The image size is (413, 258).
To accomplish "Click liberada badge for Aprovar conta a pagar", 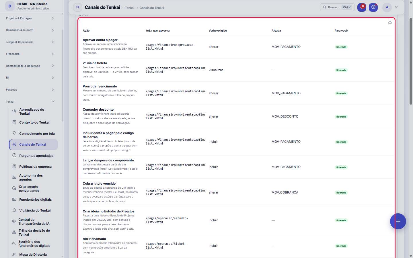I will point(341,47).
